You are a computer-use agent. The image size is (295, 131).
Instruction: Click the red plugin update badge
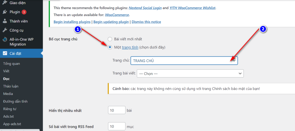tap(24, 12)
